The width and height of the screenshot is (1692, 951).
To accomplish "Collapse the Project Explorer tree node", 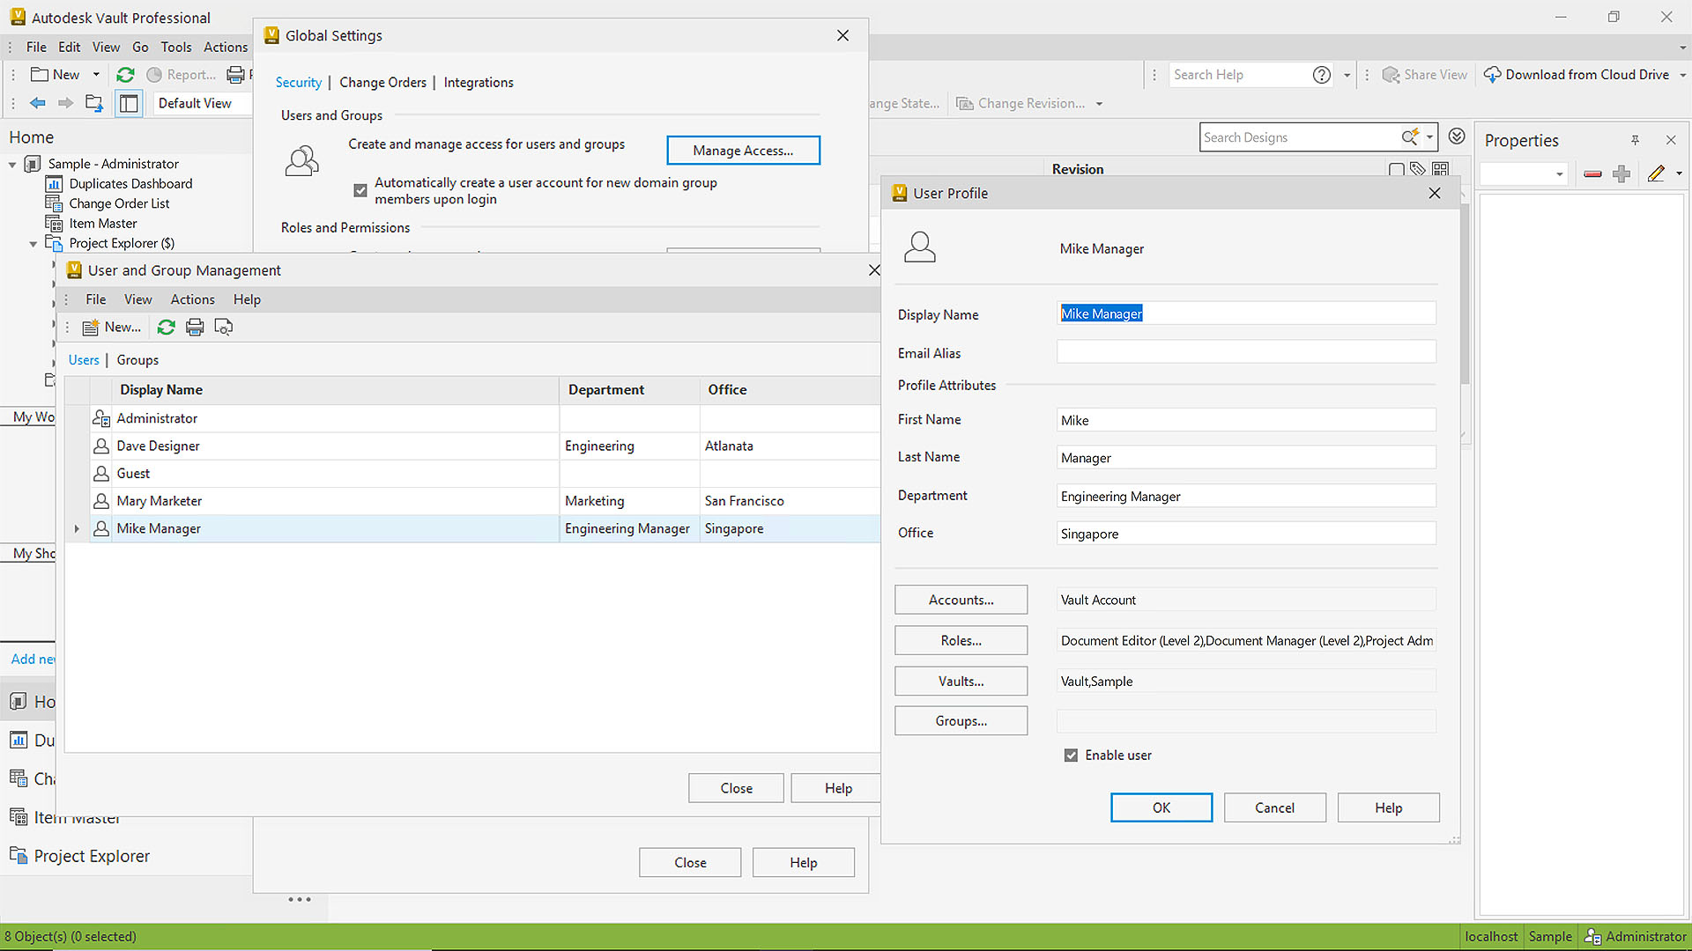I will [x=33, y=244].
